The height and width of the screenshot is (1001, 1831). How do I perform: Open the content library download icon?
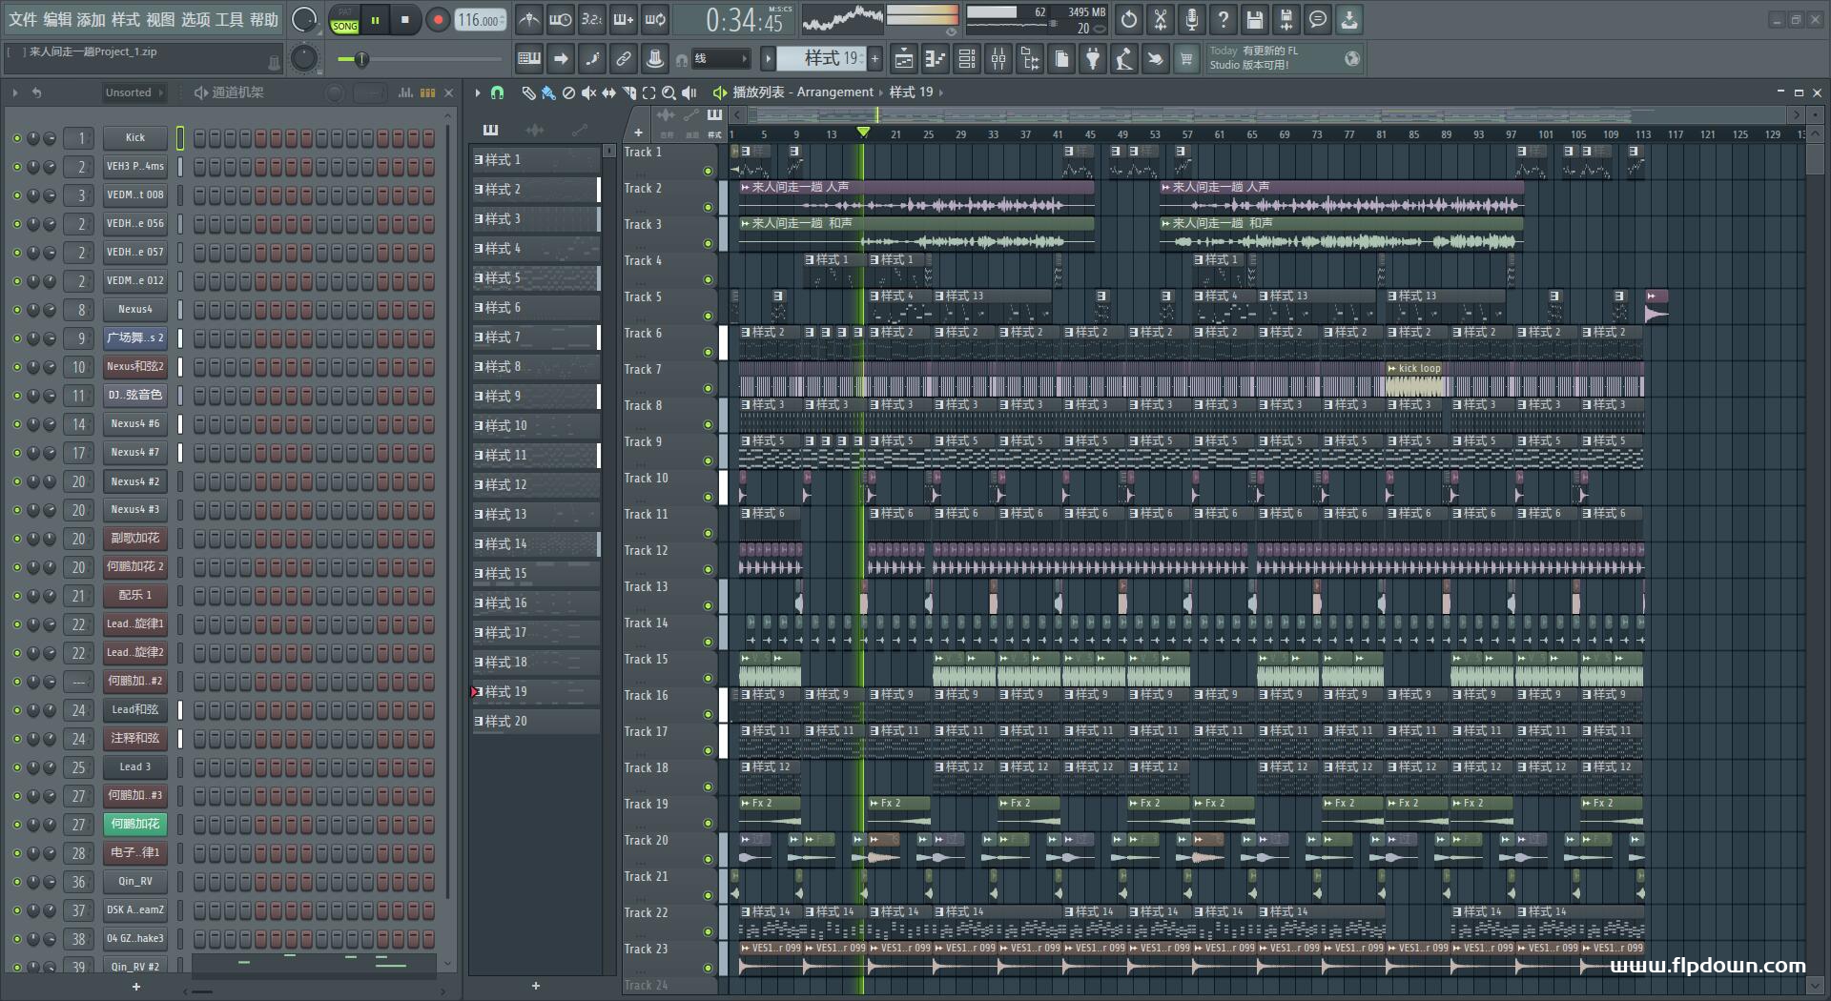(x=1349, y=19)
